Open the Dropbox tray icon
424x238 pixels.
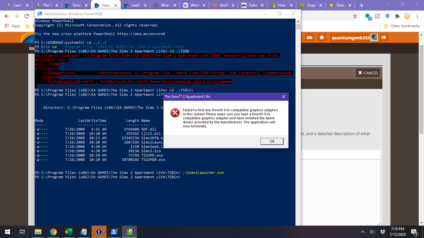coord(383,231)
